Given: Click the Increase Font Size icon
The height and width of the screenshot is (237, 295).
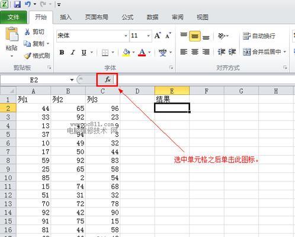Looking at the screenshot, I should click(158, 36).
